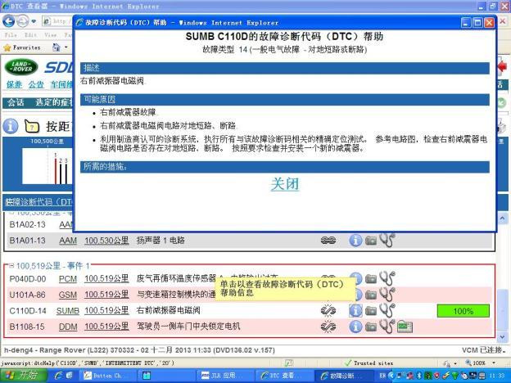This screenshot has height=383, width=511.
Task: Open the status bar security zone dropdown arrow
Action: click(455, 363)
